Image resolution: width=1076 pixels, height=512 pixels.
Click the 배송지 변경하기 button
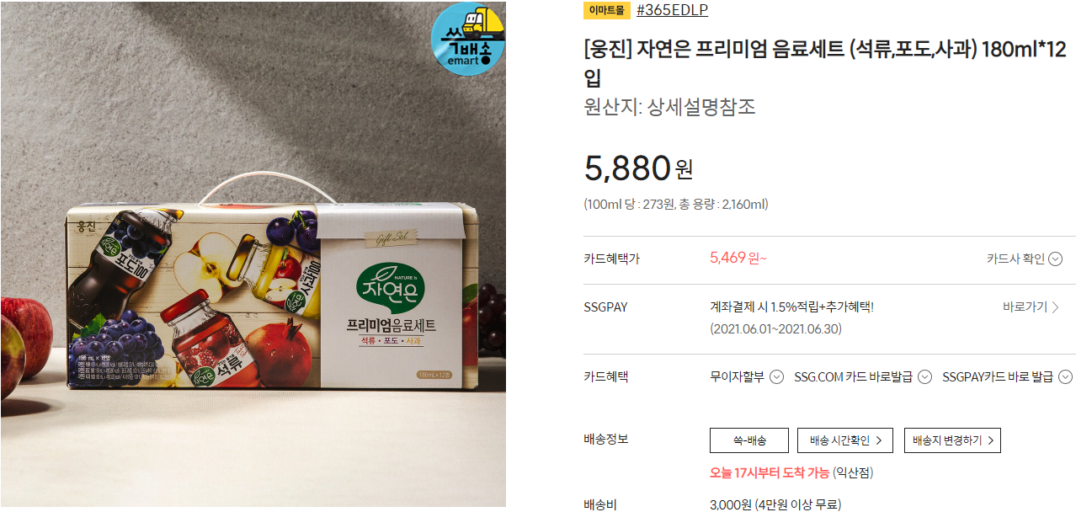952,440
